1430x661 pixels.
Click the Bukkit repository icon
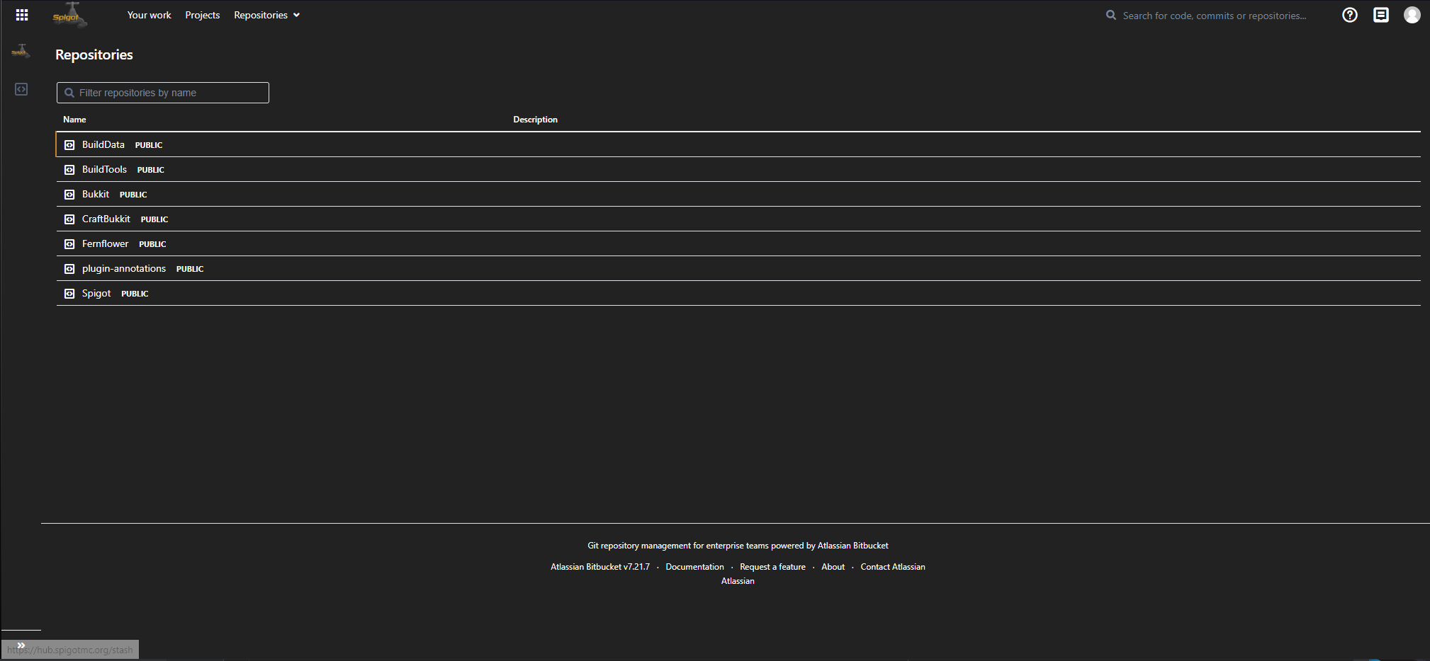click(x=69, y=195)
